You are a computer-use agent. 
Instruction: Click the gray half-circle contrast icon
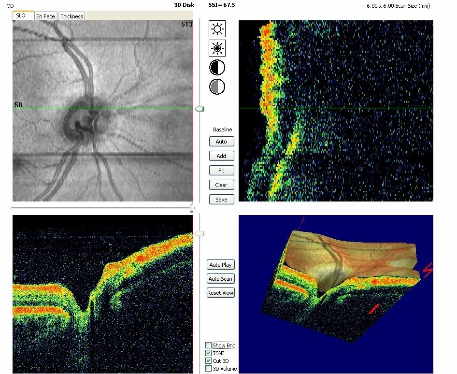(217, 86)
